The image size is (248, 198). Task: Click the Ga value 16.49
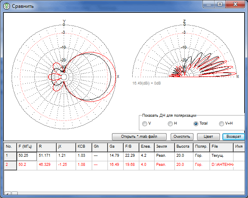click(115, 165)
